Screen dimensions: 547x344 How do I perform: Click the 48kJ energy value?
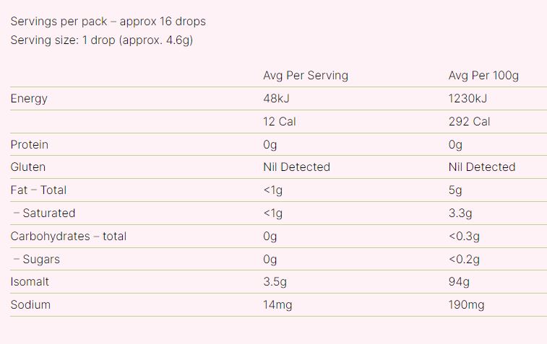[x=279, y=99]
